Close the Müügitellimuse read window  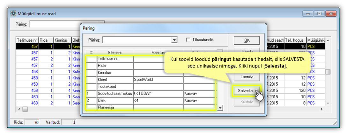tap(331, 14)
